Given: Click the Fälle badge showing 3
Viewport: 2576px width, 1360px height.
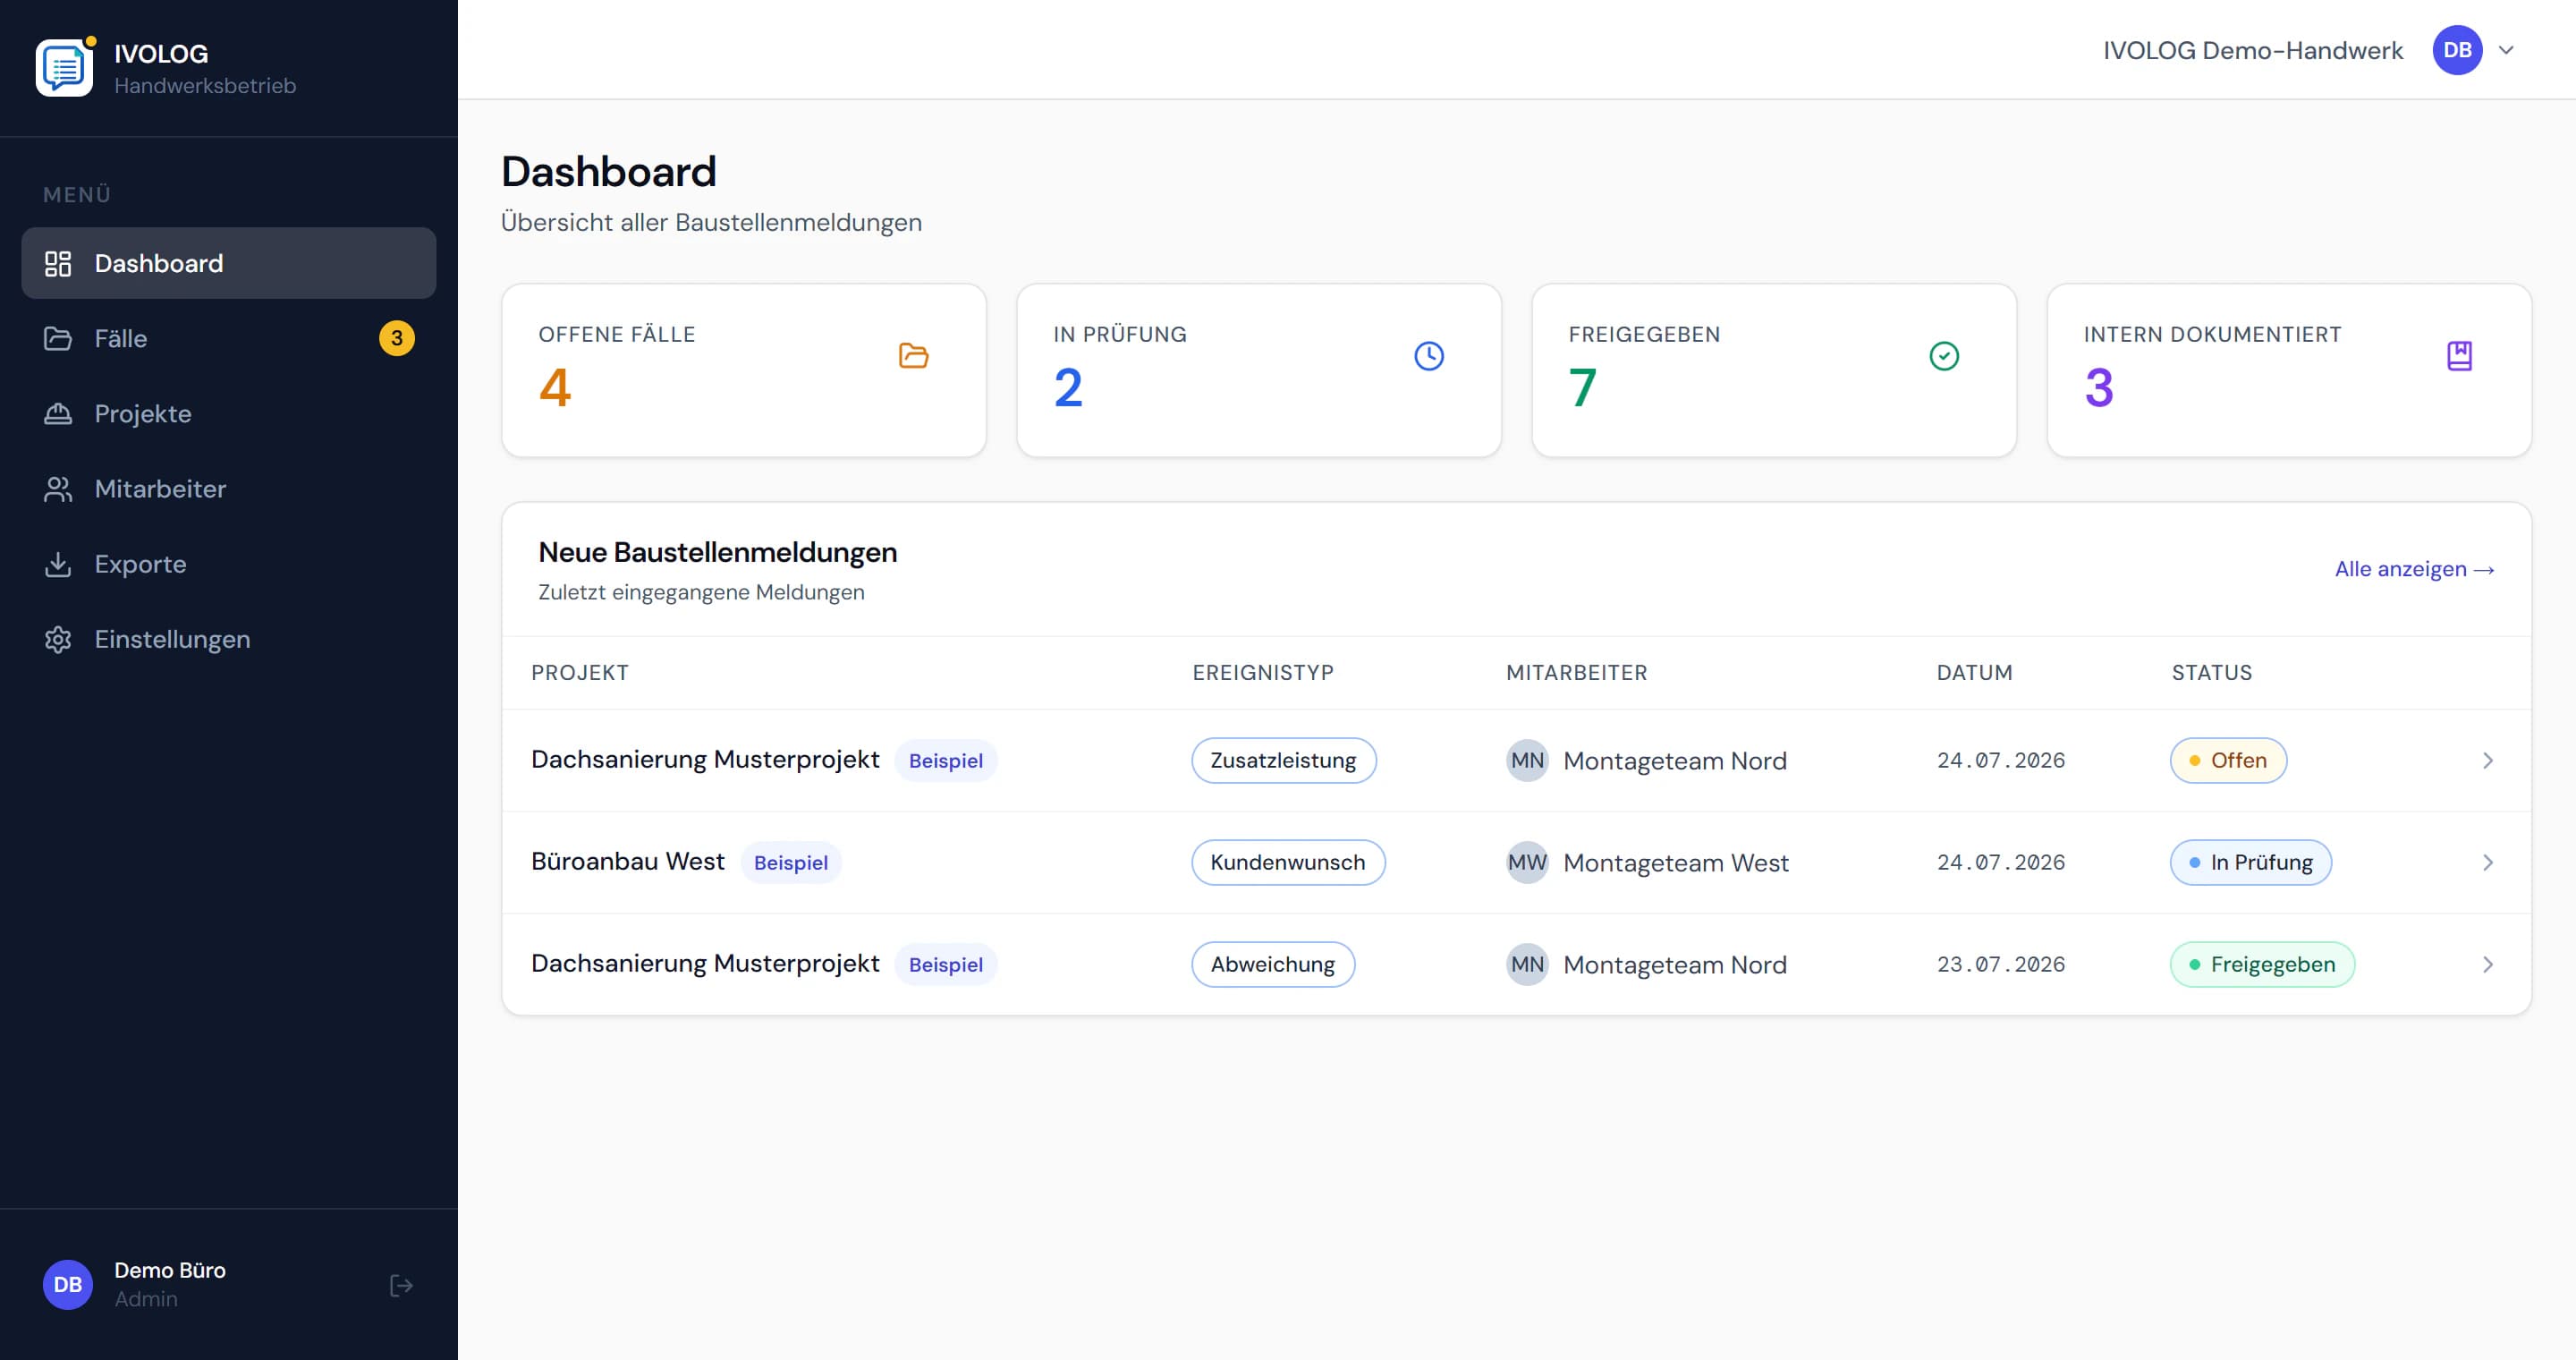Looking at the screenshot, I should pos(397,339).
